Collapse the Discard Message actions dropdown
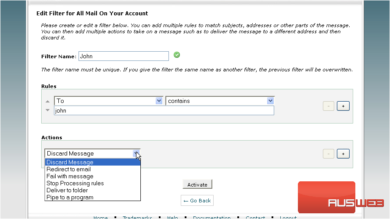390x219 pixels. 136,154
